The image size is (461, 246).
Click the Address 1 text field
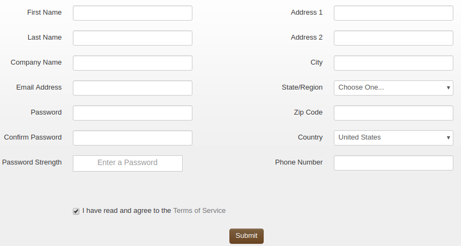393,13
